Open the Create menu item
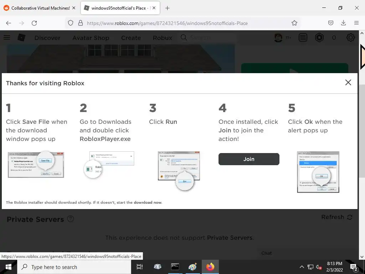 click(x=131, y=38)
